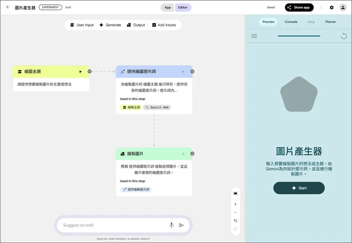Click the preview progress bar
The height and width of the screenshot is (243, 352).
pyautogui.click(x=299, y=36)
